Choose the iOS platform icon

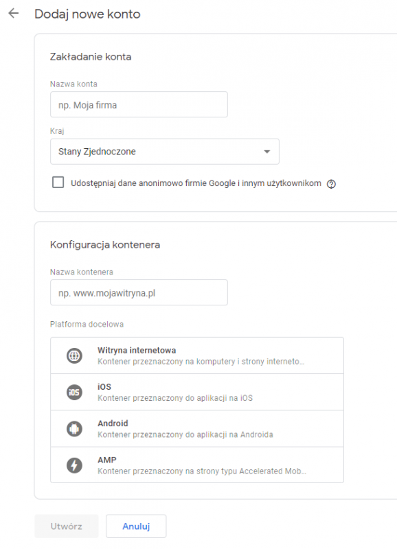click(x=74, y=392)
